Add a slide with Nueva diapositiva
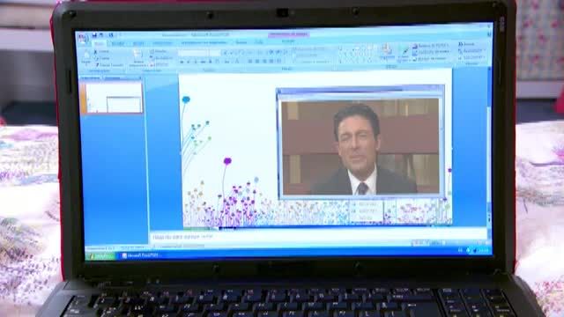 click(137, 59)
